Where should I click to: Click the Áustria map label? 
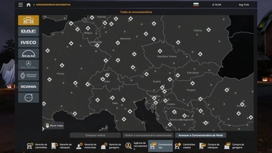[157, 81]
